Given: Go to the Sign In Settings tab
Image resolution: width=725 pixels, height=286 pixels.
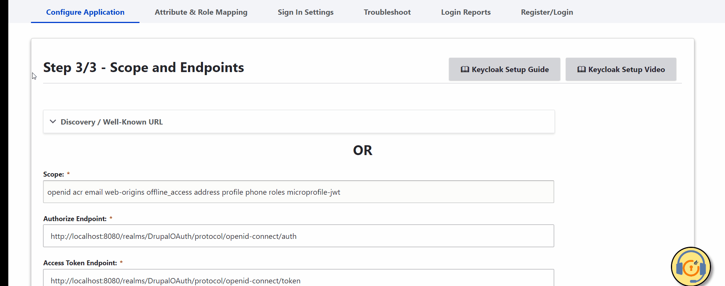Looking at the screenshot, I should tap(305, 12).
